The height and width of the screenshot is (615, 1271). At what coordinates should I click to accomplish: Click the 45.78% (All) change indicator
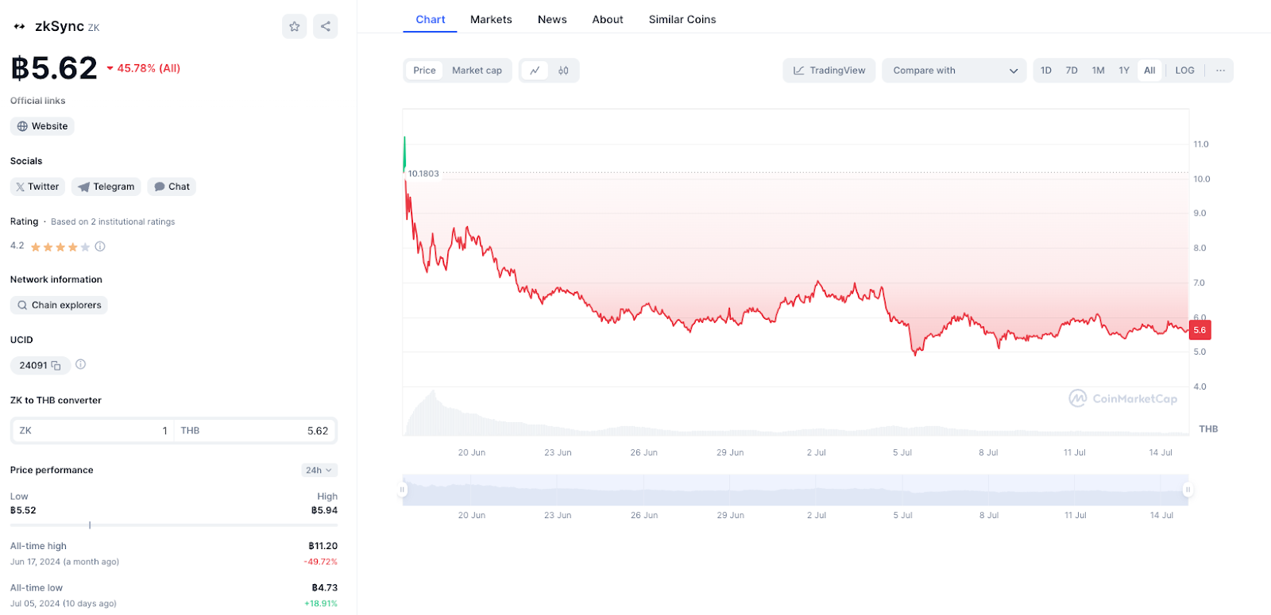[144, 68]
